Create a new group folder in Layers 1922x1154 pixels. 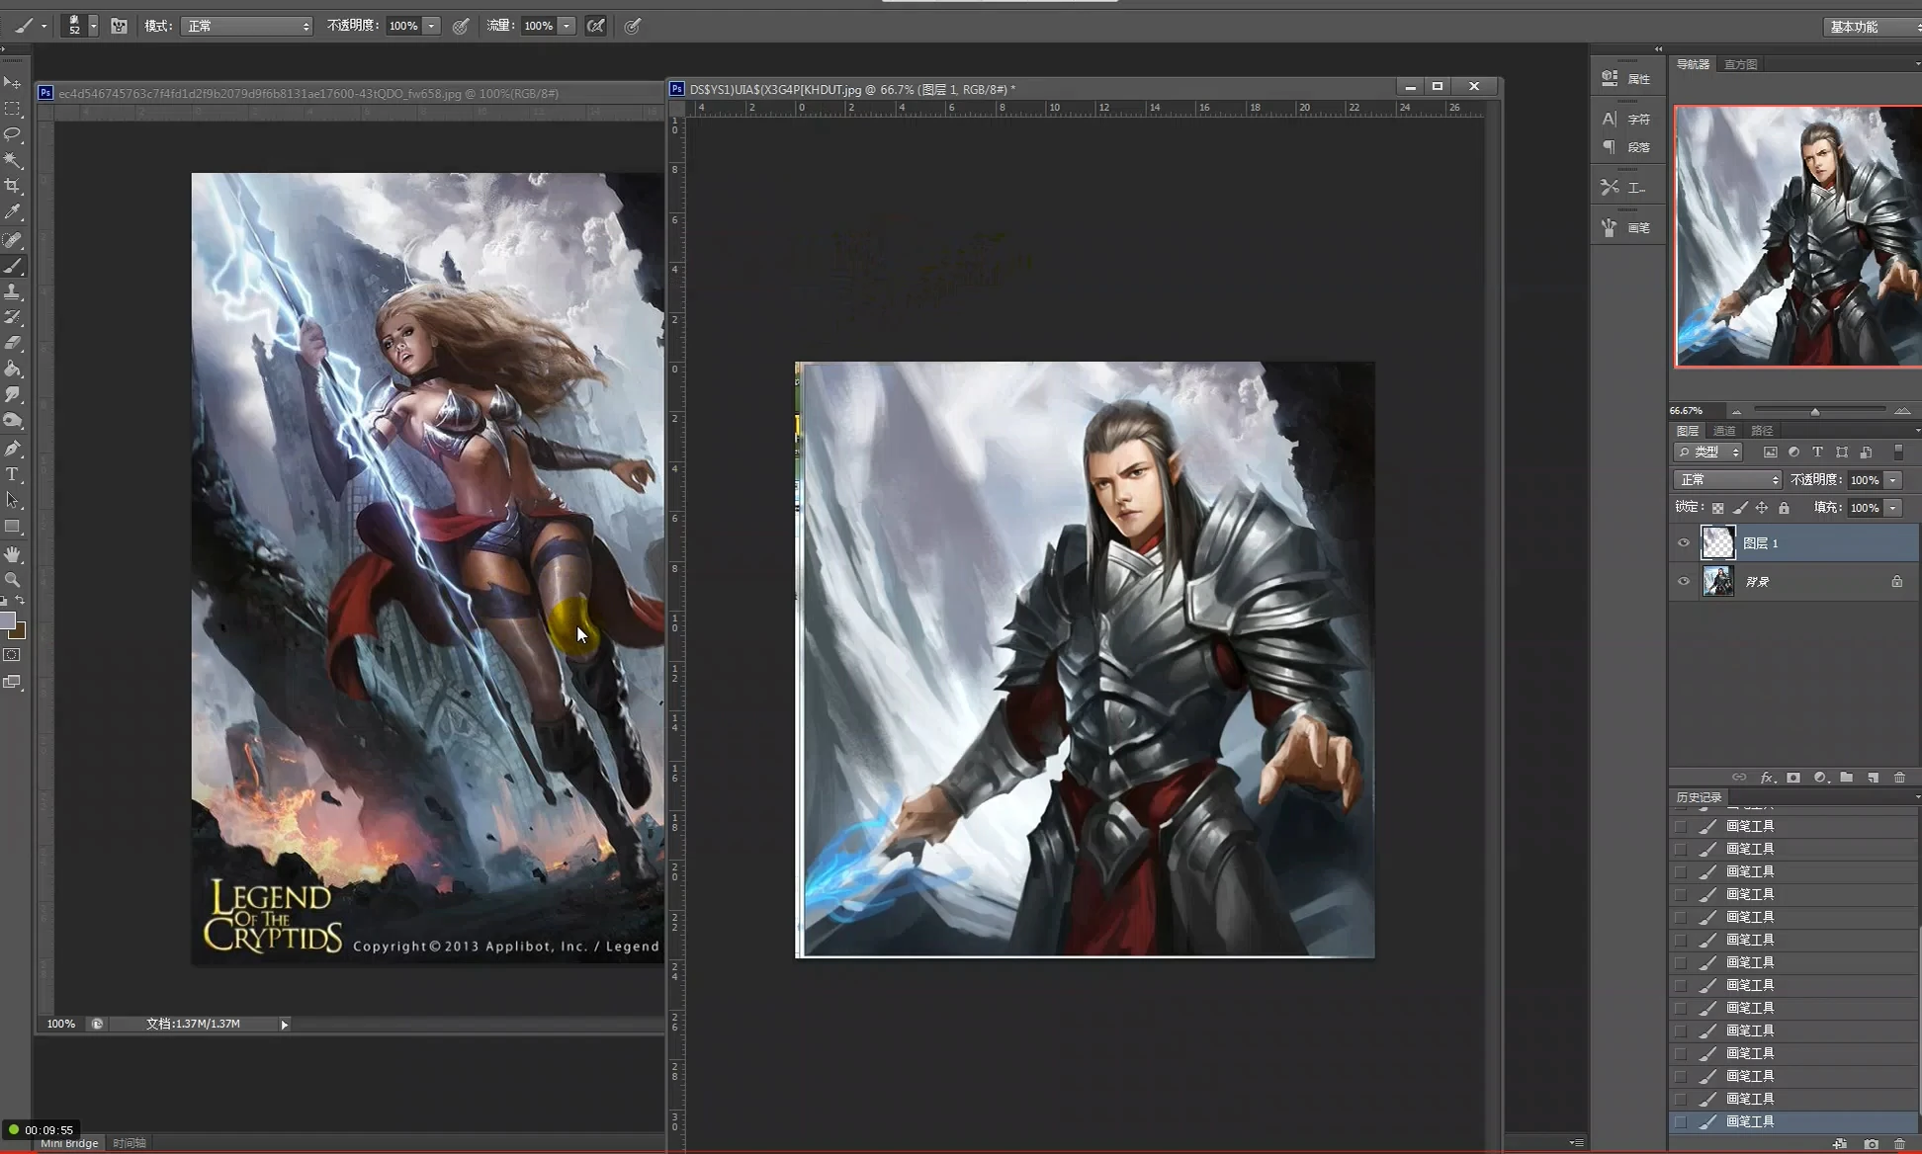1846,778
